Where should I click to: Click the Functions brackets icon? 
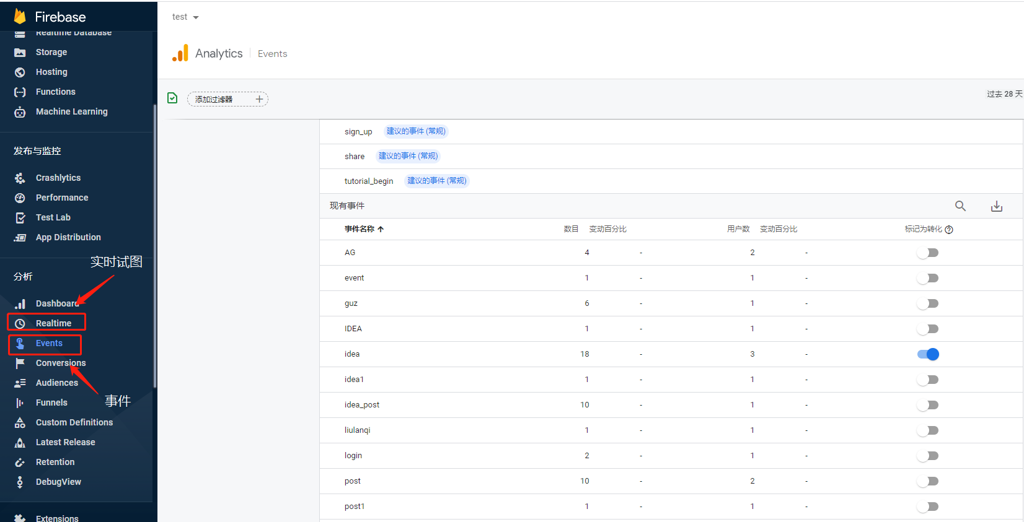[20, 92]
